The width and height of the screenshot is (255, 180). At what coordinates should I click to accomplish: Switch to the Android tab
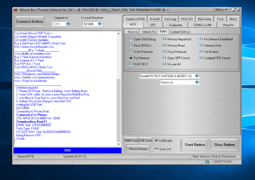[x=155, y=19]
